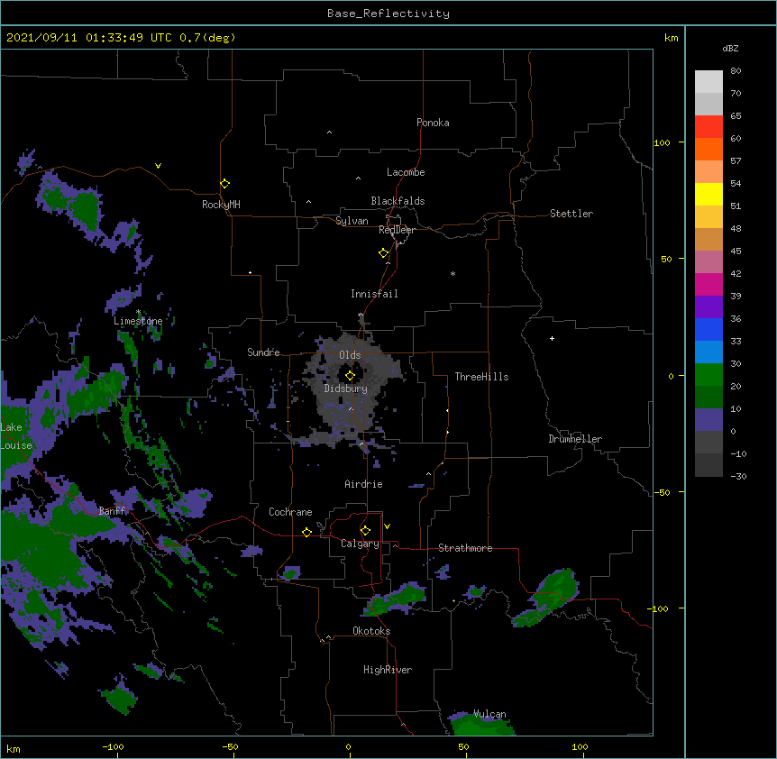Image resolution: width=777 pixels, height=759 pixels.
Task: Select the orange 57-60 dBZ legend swatch
Action: [708, 149]
